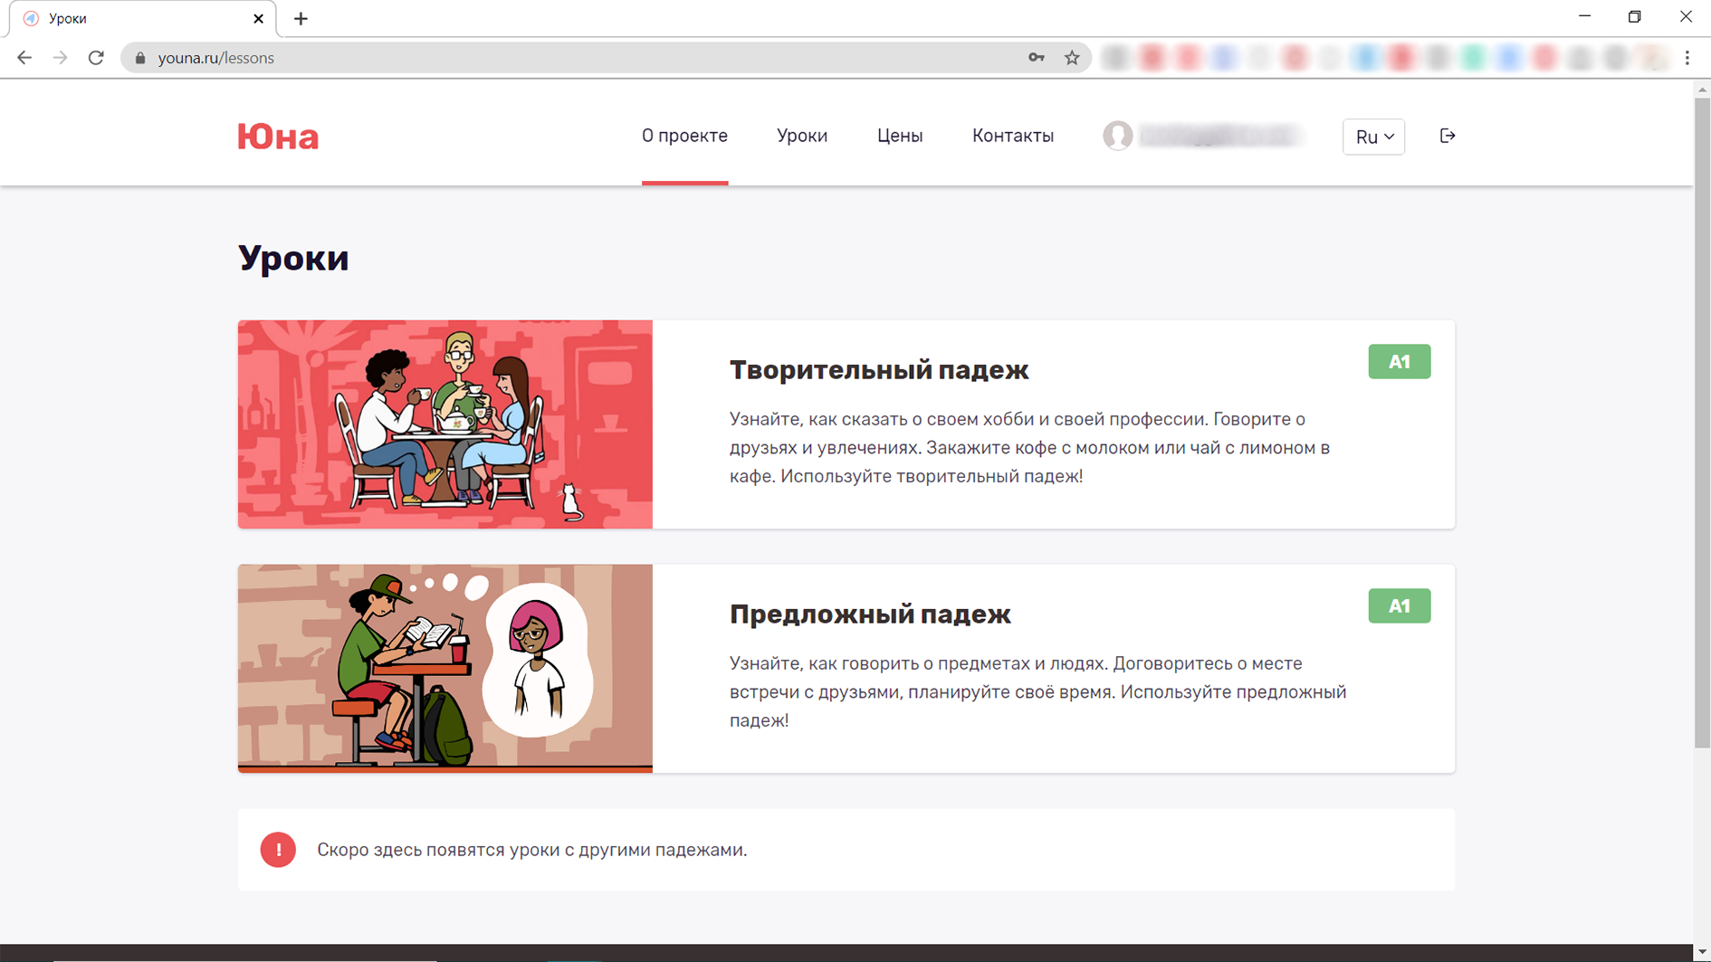Open the О проекте menu item

[x=684, y=136]
